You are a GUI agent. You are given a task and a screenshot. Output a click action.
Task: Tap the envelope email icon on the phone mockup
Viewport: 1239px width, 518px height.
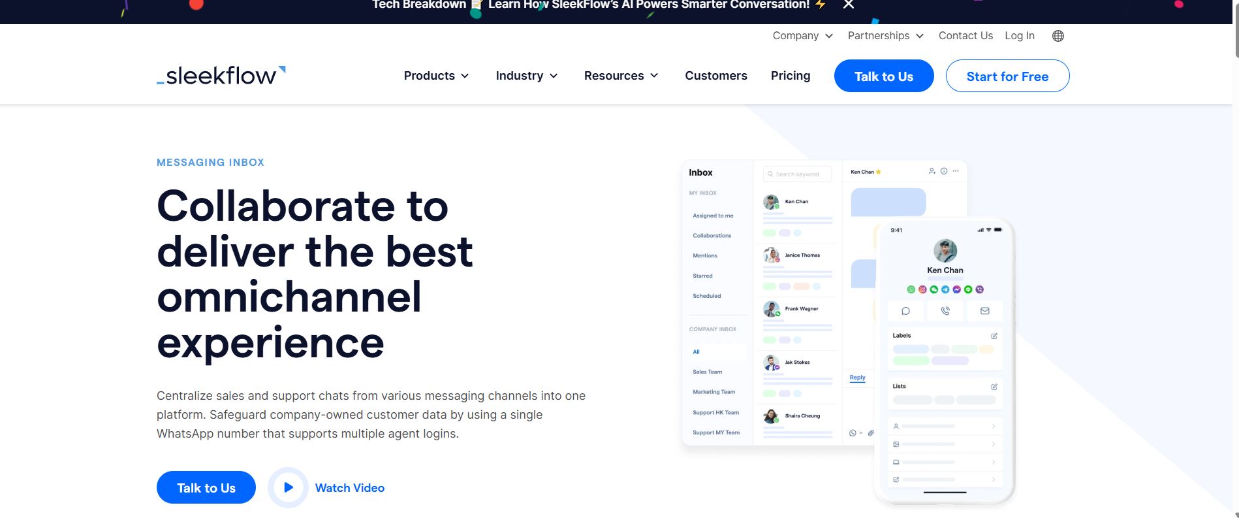coord(985,311)
